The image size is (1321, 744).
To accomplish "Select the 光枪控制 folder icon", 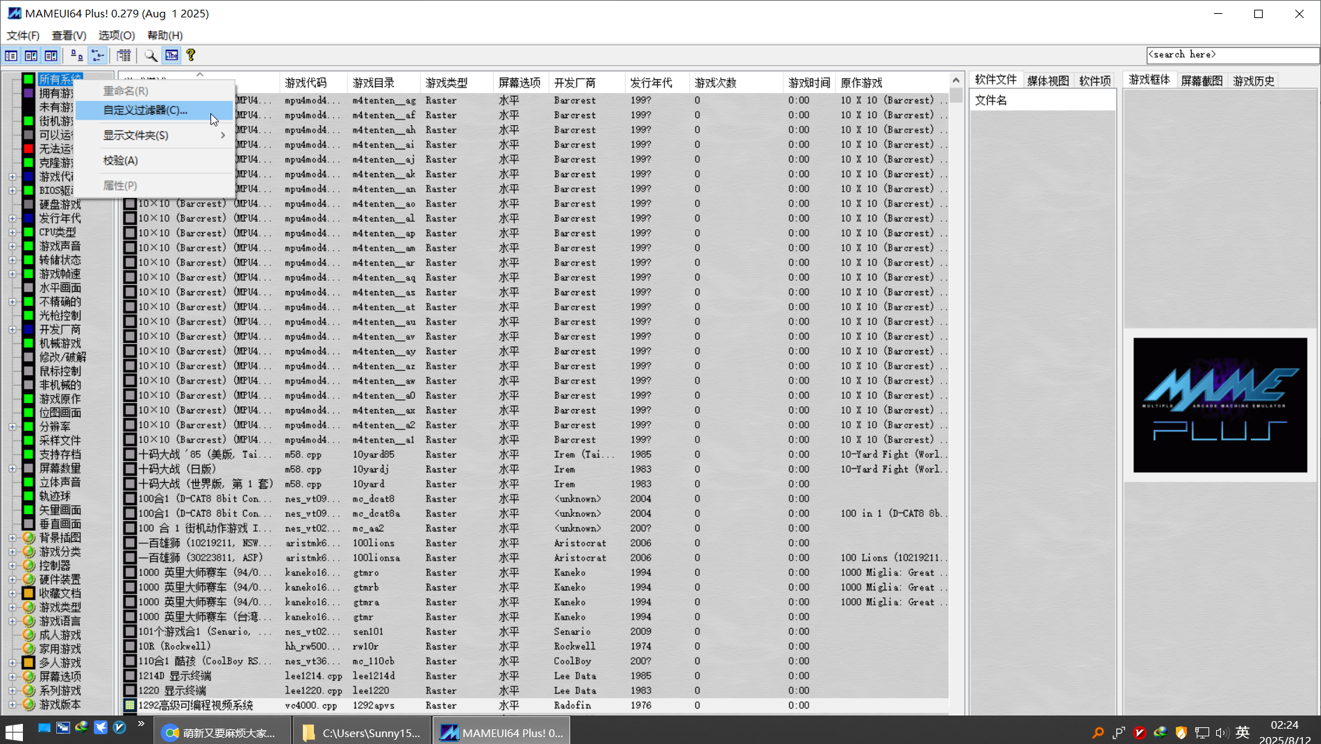I will pos(28,315).
